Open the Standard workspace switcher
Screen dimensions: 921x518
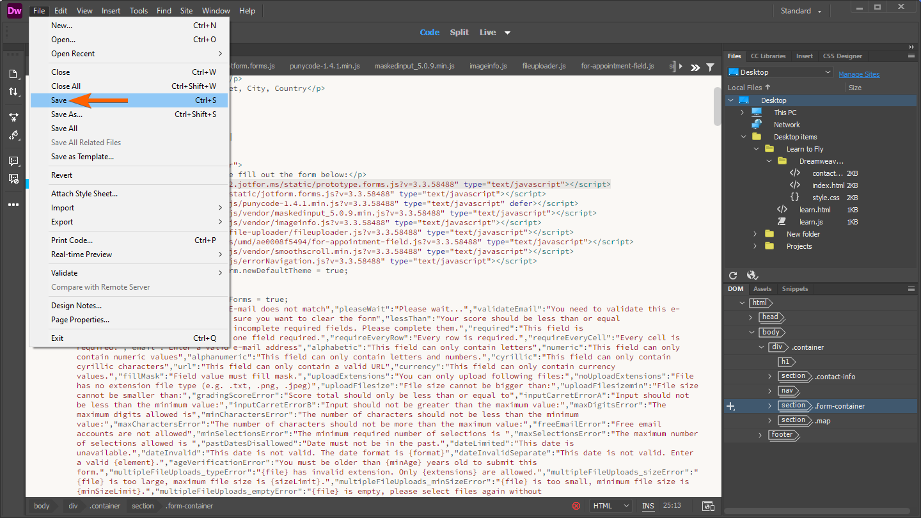tap(800, 11)
